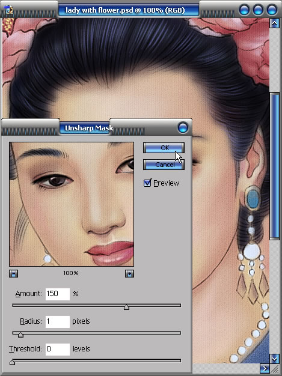Cancel the Unsharp Mask dialog
Screen dimensions: 282x376
coord(164,165)
